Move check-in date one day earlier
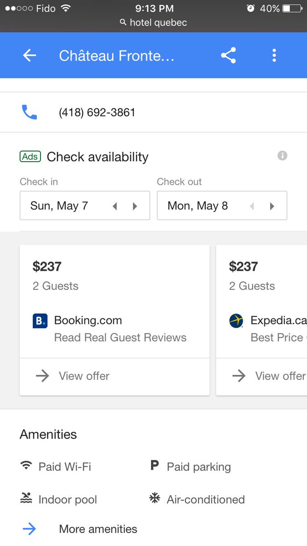 tap(115, 206)
